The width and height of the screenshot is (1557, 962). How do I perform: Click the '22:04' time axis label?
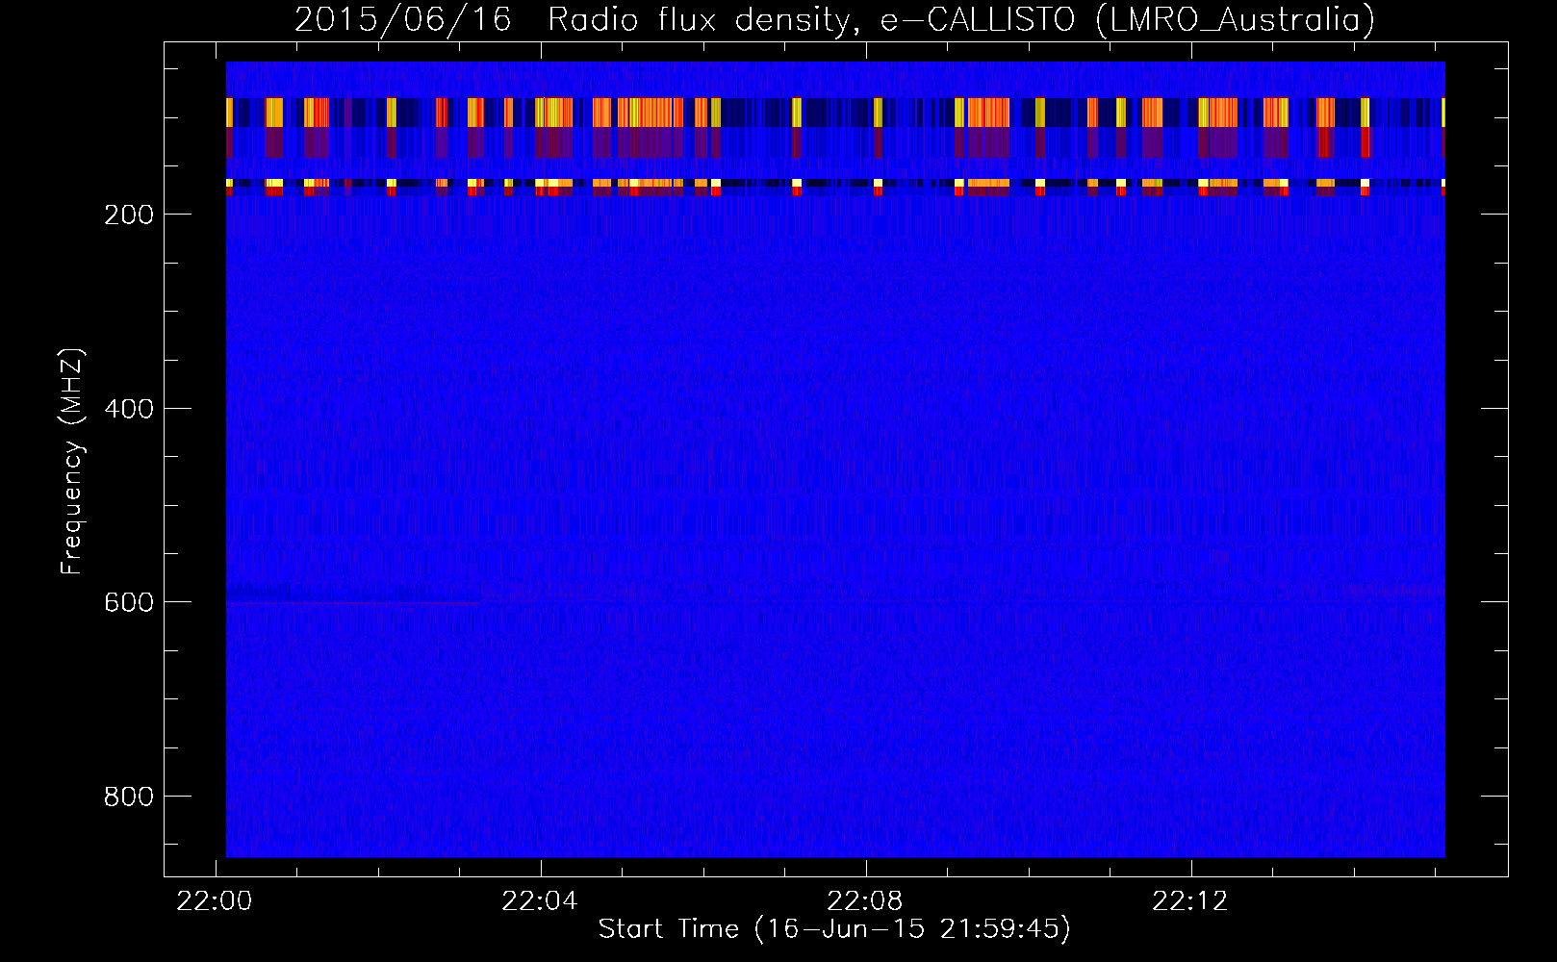click(541, 901)
